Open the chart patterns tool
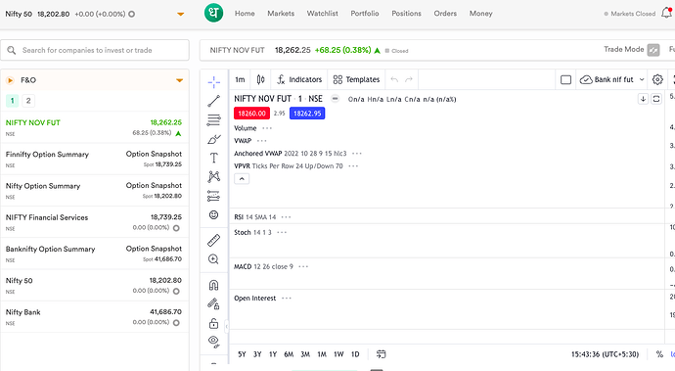Image resolution: width=675 pixels, height=371 pixels. [213, 176]
